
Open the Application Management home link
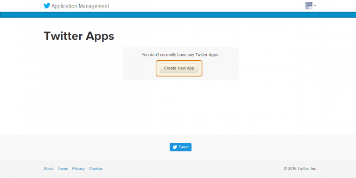click(x=76, y=6)
